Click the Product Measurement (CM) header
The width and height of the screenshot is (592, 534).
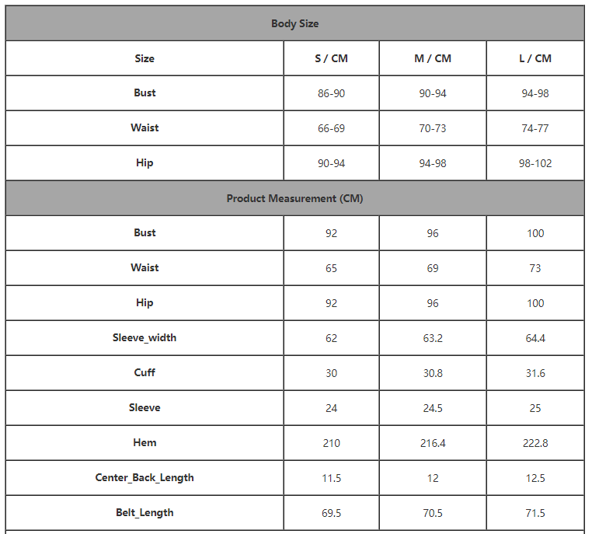[295, 198]
